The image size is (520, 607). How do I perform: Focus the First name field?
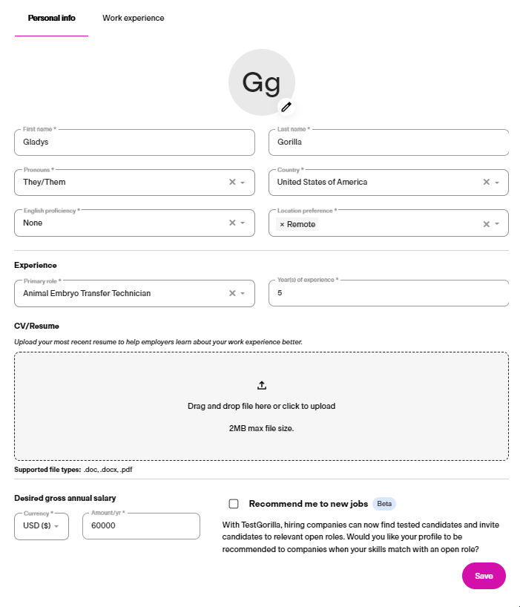tap(135, 142)
